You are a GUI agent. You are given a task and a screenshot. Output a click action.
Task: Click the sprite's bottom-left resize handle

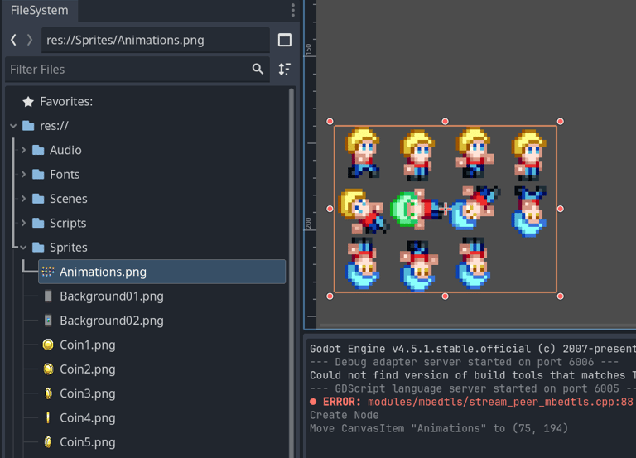(x=330, y=296)
